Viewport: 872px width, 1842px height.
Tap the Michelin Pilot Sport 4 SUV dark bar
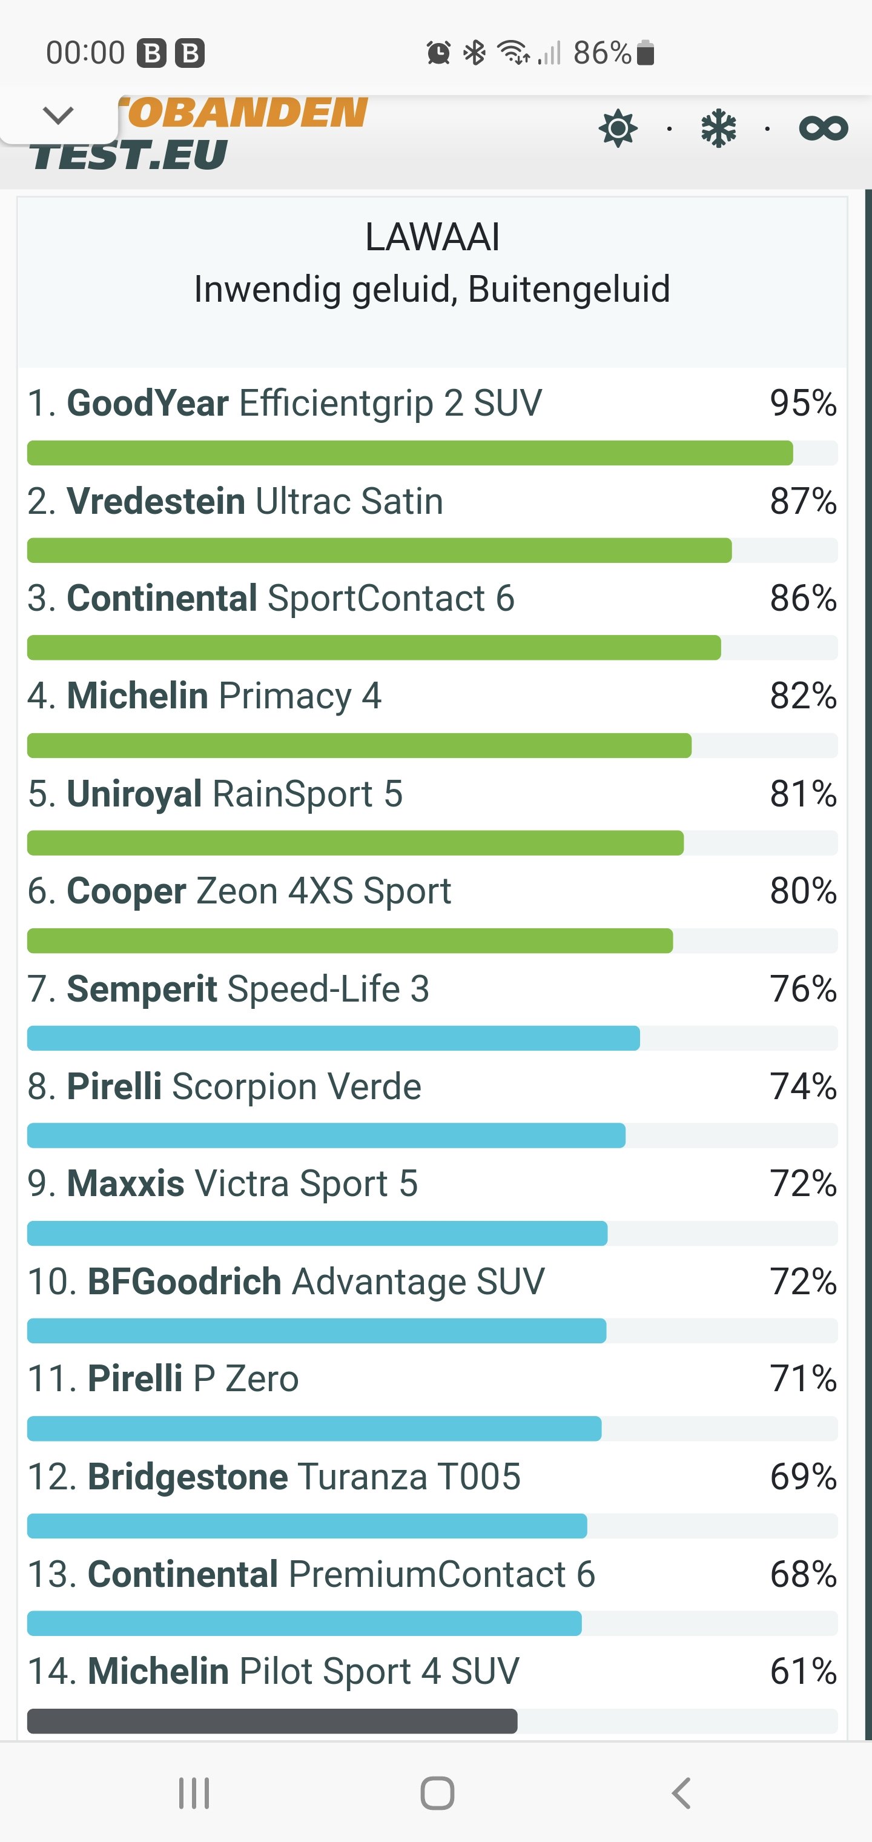pyautogui.click(x=272, y=1721)
